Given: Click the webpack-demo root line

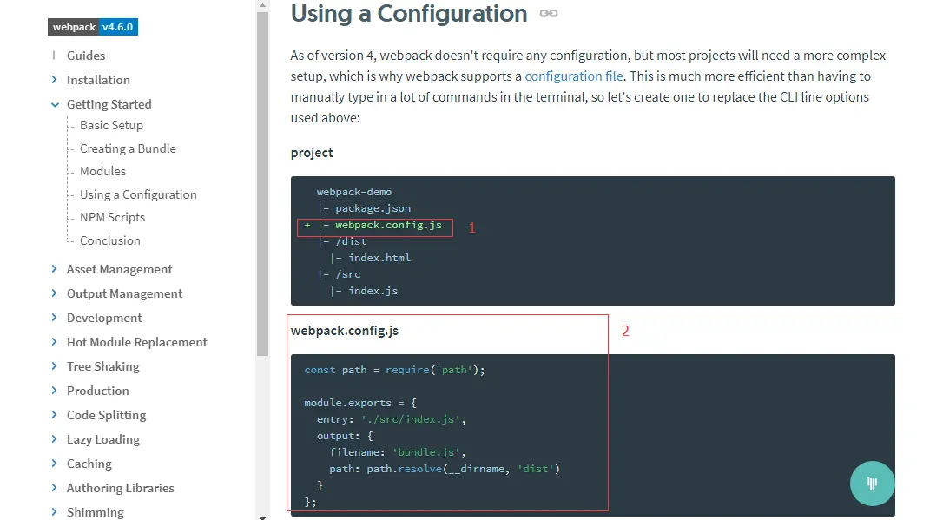Looking at the screenshot, I should click(354, 192).
